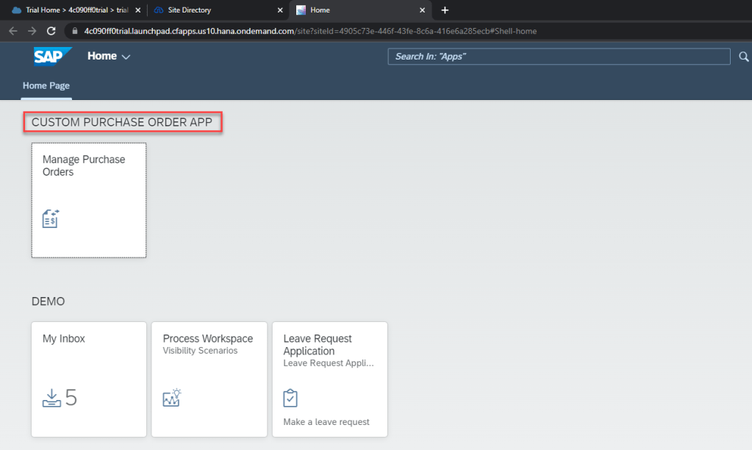Click the Search In Apps field
Viewport: 752px width, 450px height.
tap(559, 57)
